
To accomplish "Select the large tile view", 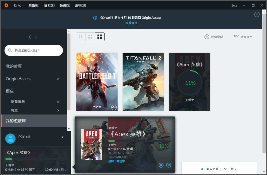I will click(x=100, y=37).
